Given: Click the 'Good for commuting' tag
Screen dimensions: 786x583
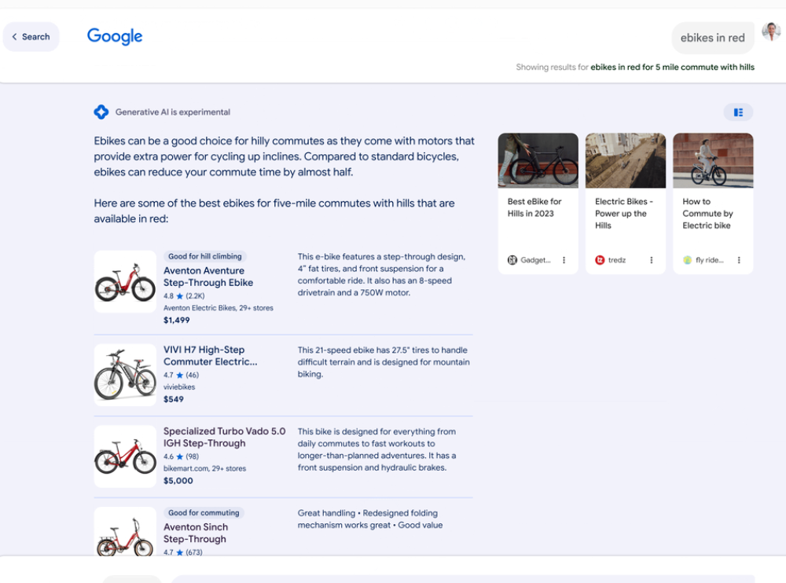Looking at the screenshot, I should point(204,513).
